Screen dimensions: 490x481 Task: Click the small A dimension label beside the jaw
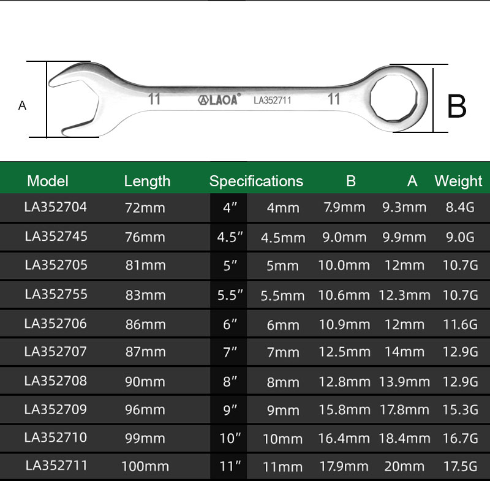pos(23,105)
